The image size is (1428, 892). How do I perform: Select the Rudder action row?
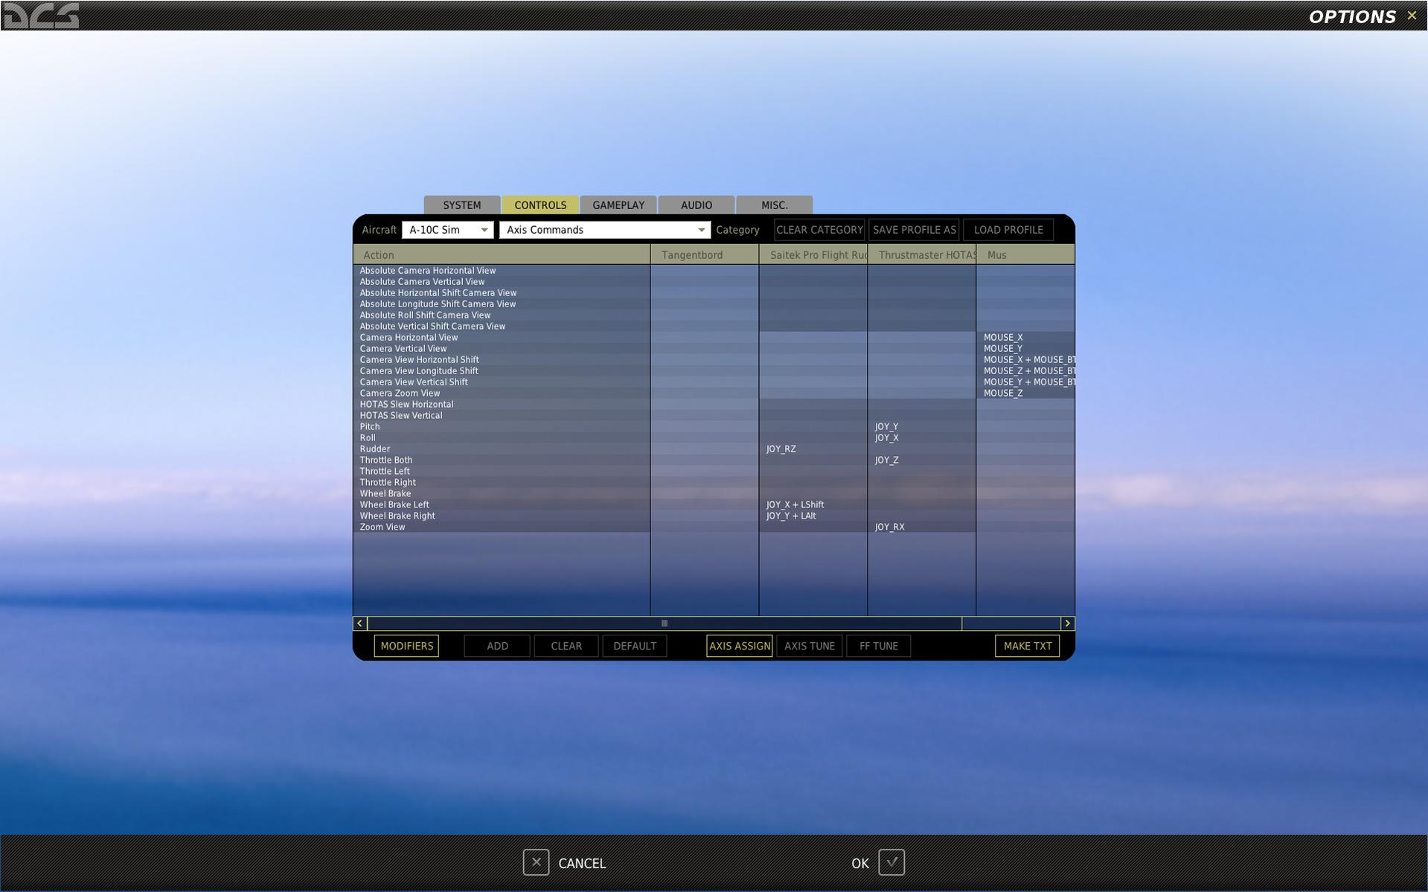click(502, 449)
